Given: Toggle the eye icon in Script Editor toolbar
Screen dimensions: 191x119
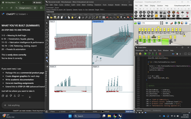Looking at the screenshot, I should [173, 54].
